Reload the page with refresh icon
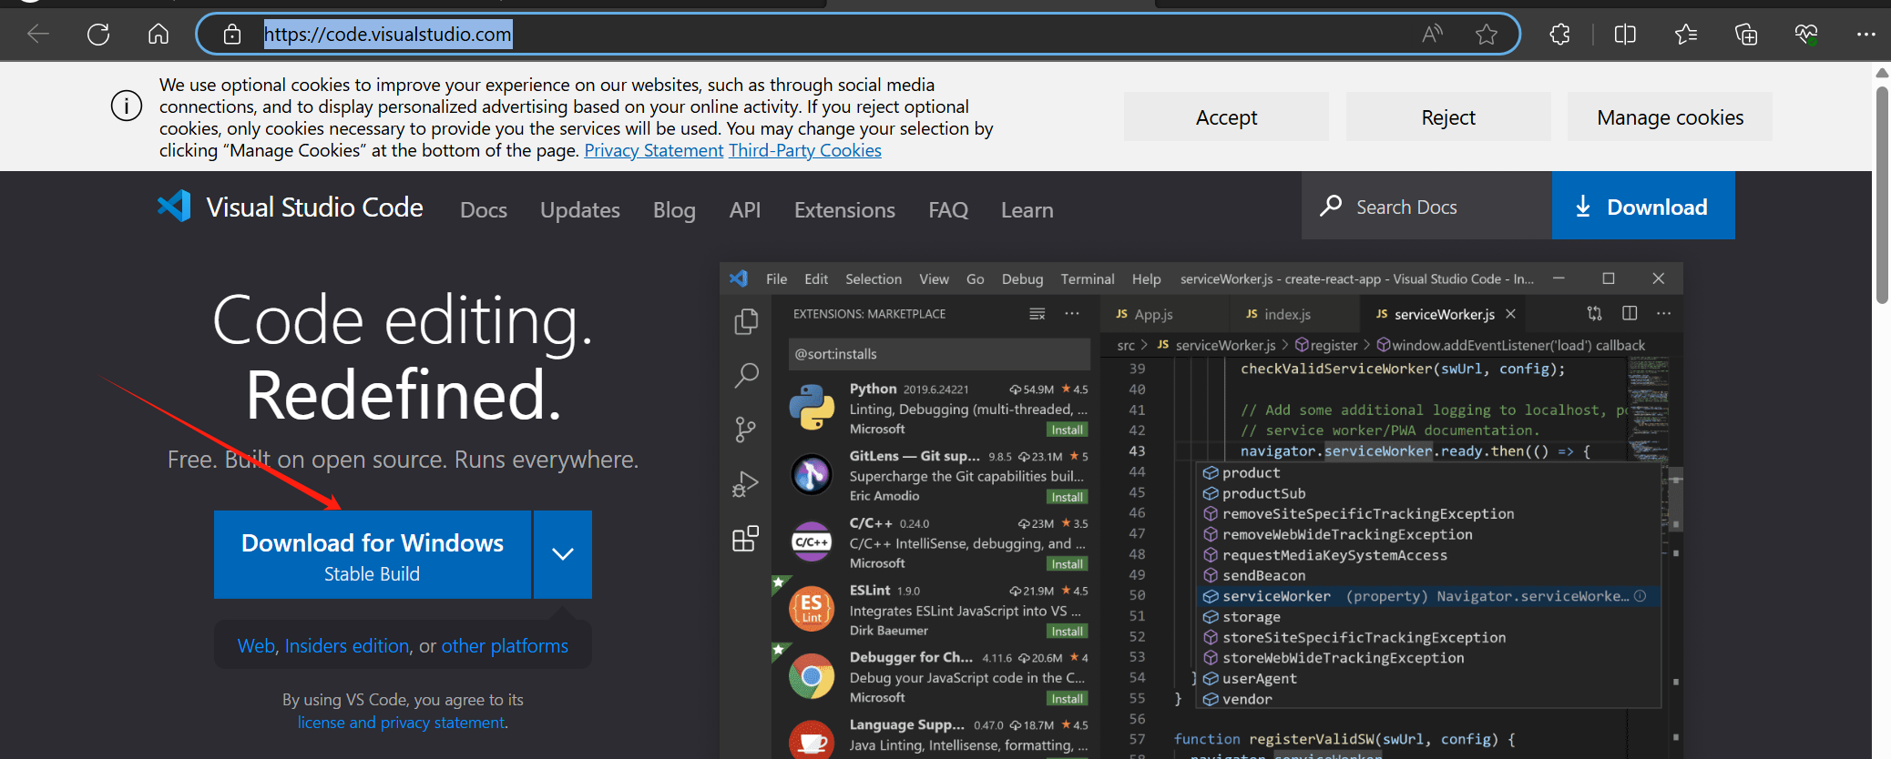This screenshot has height=759, width=1891. 98,35
